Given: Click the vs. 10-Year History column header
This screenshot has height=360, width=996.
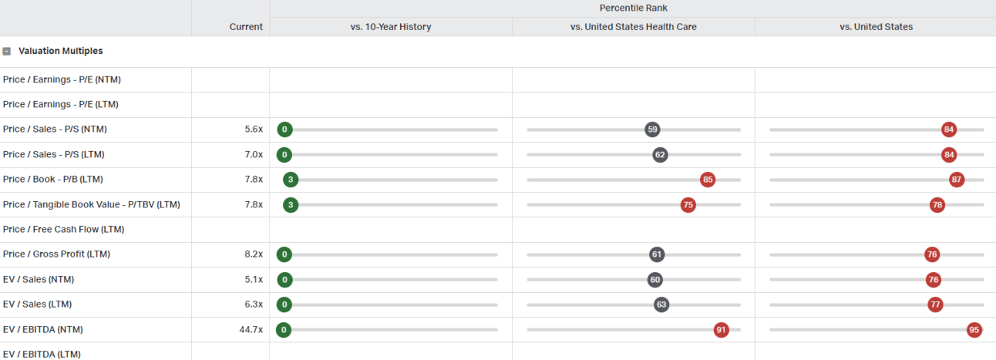Looking at the screenshot, I should click(x=391, y=27).
